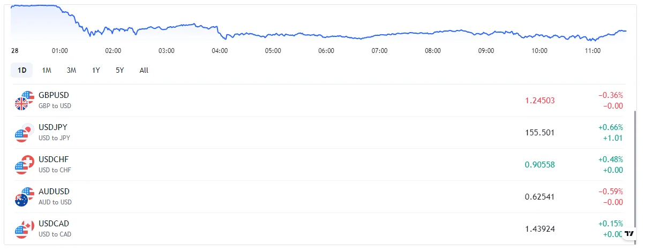Open the USDJPY symbol link
This screenshot has height=252, width=645.
click(53, 127)
